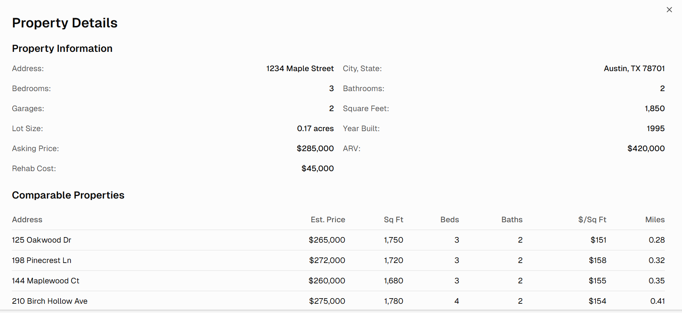682x313 pixels.
Task: Click the 0.17 acres lot size value
Action: (315, 129)
